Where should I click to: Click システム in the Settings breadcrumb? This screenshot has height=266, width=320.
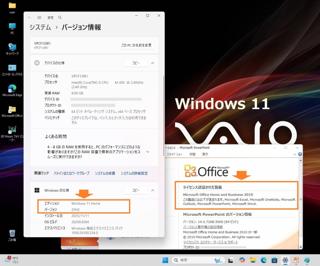pyautogui.click(x=40, y=27)
